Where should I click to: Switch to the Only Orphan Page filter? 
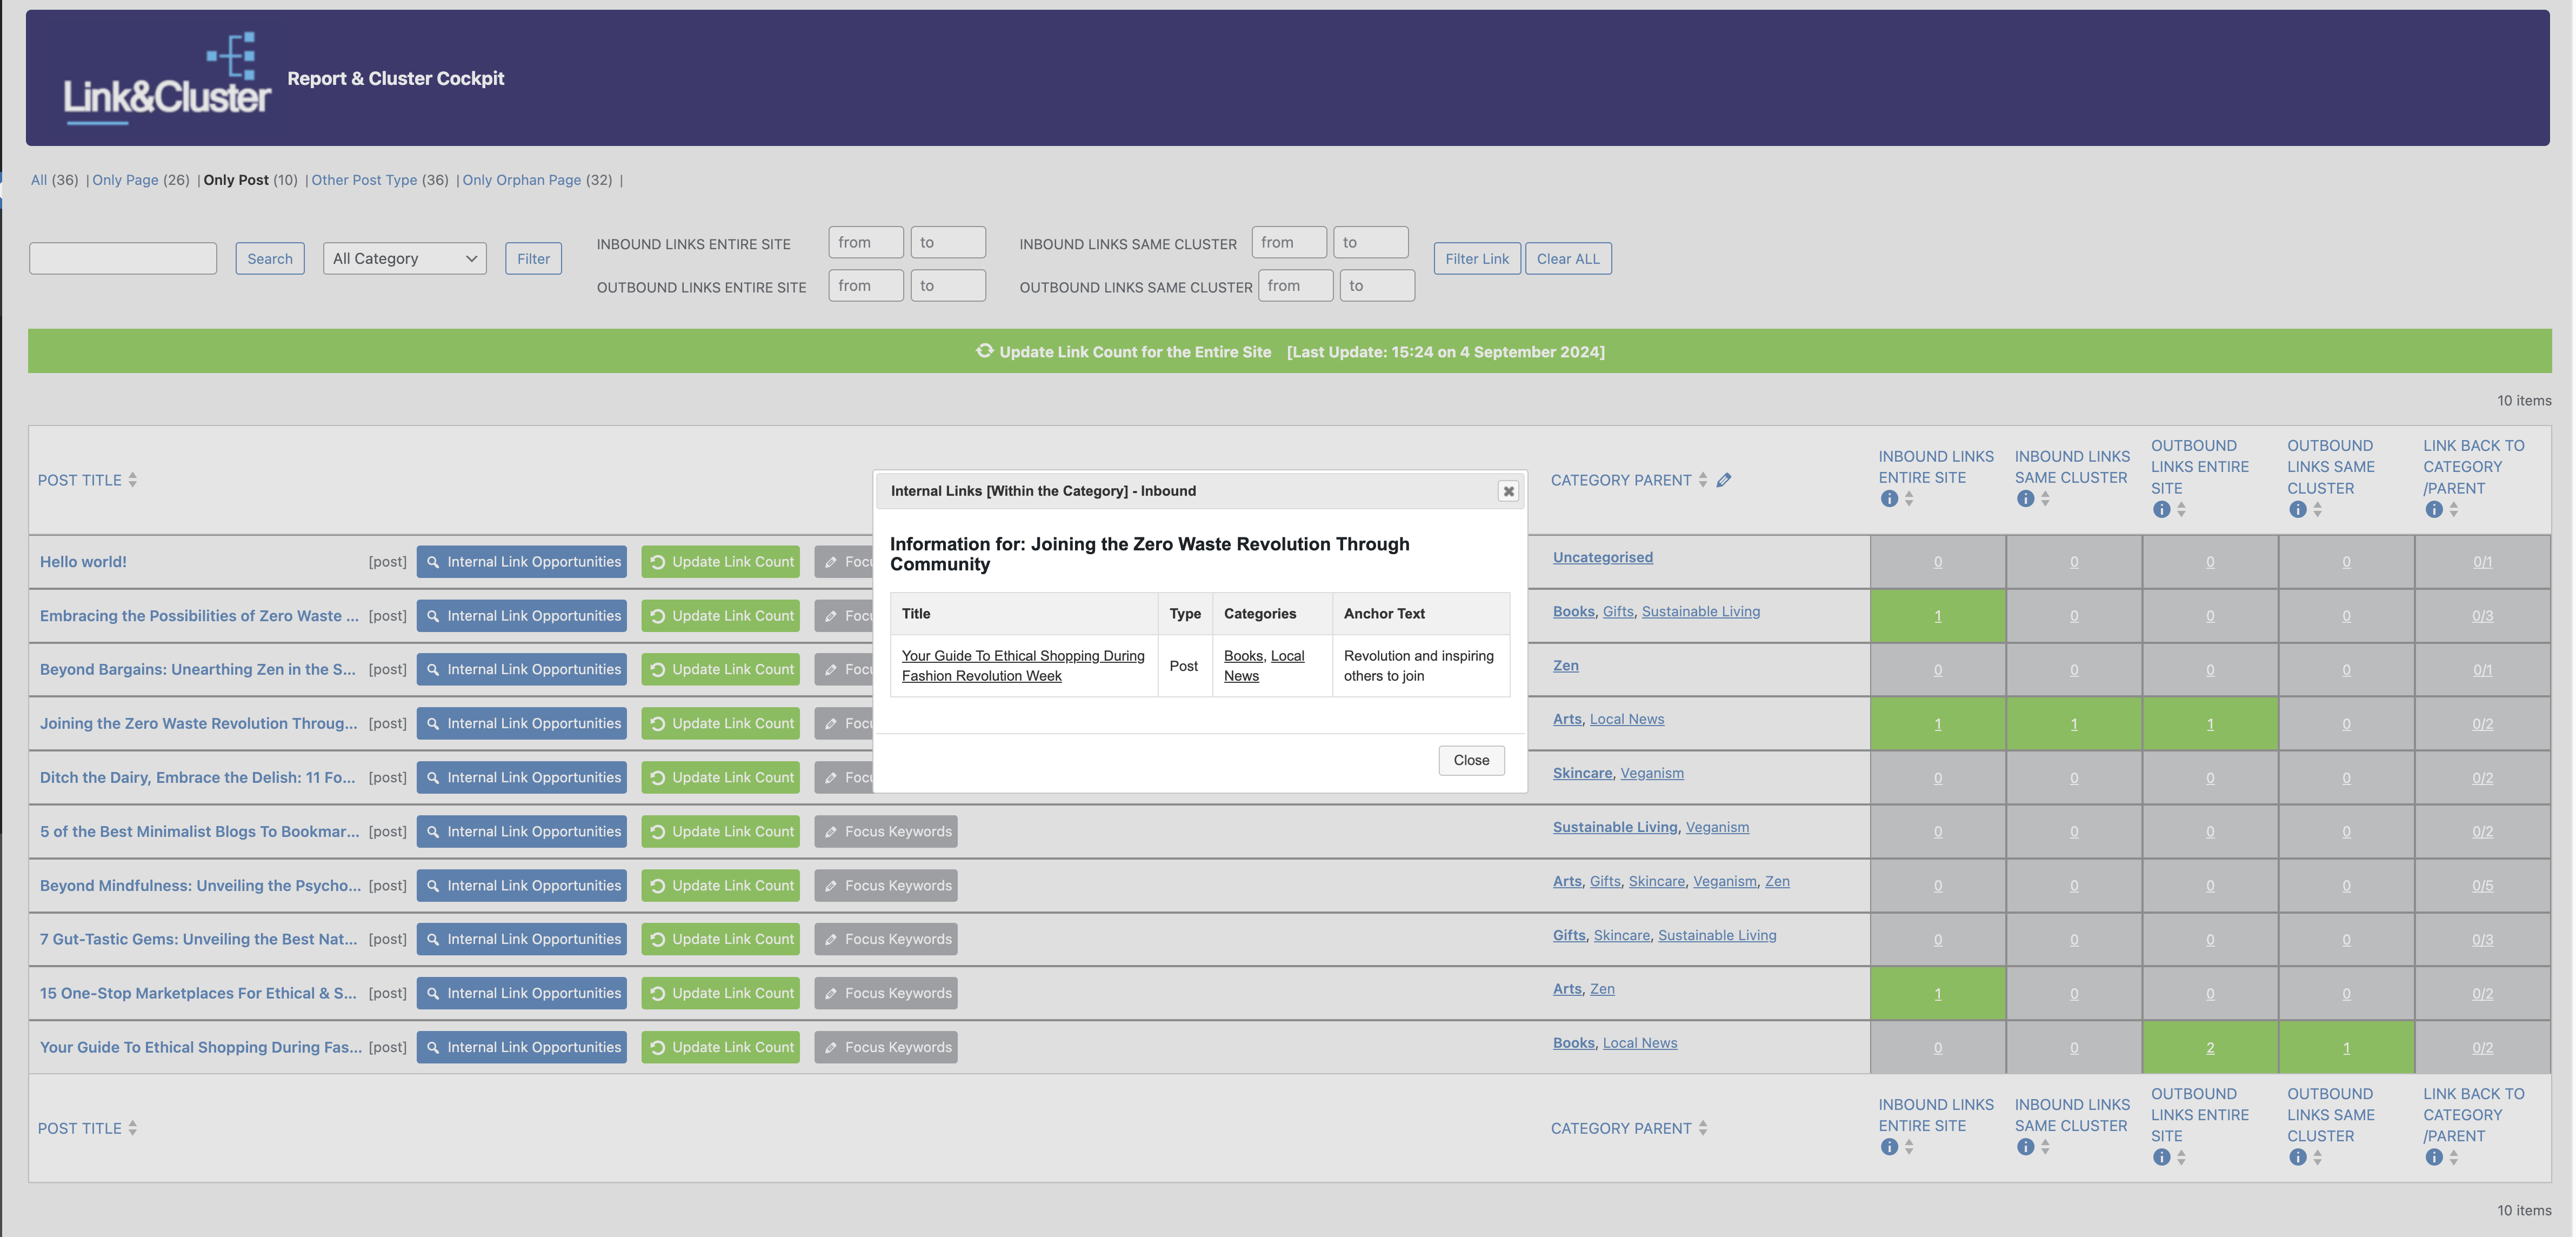[x=521, y=180]
